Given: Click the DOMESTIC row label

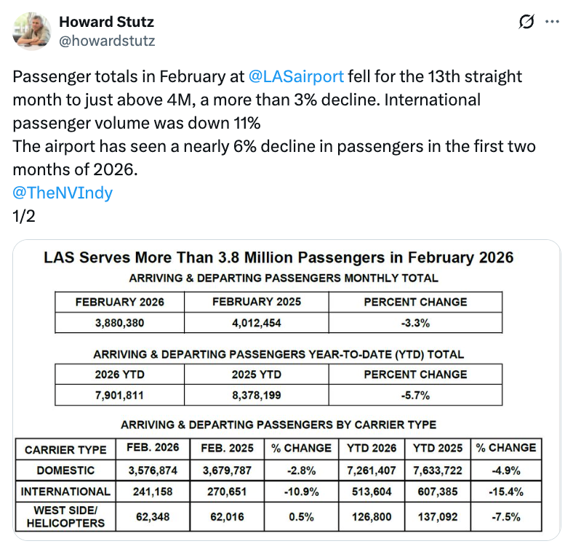Looking at the screenshot, I should point(65,470).
